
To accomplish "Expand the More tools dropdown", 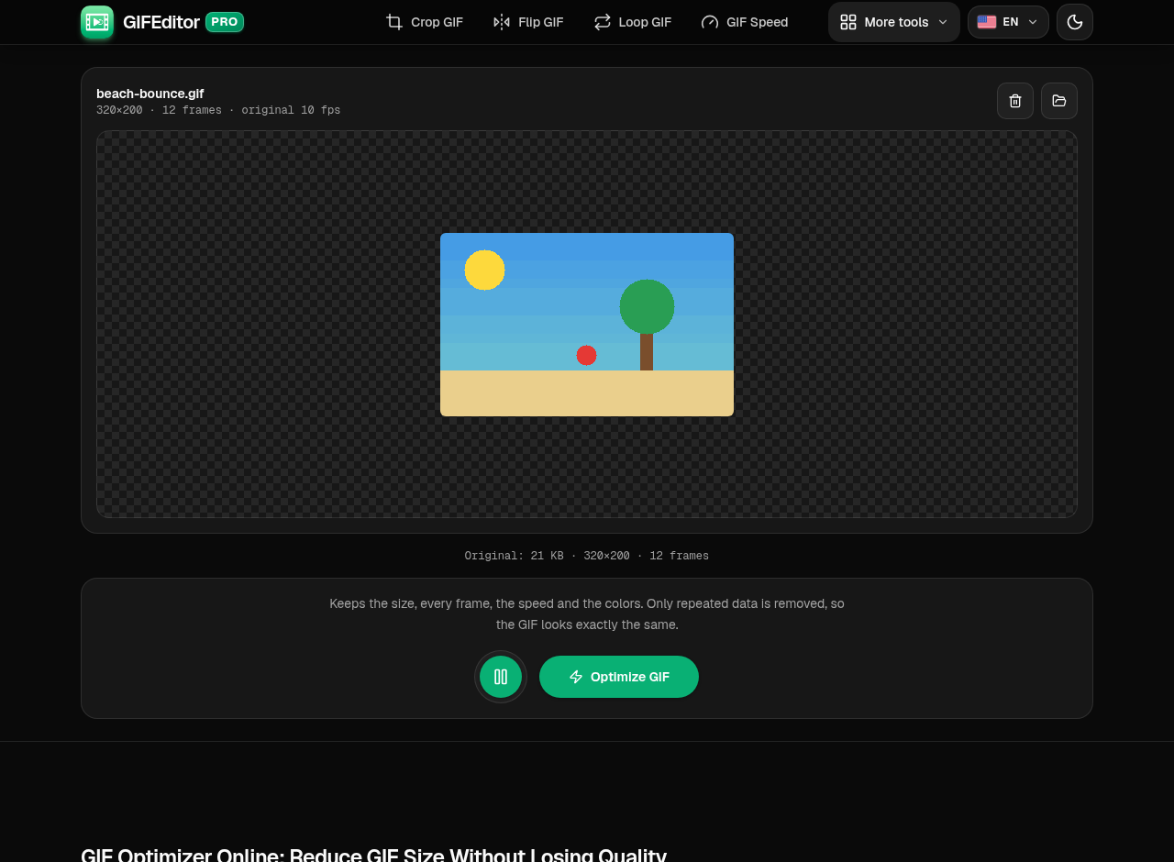I will pyautogui.click(x=894, y=22).
